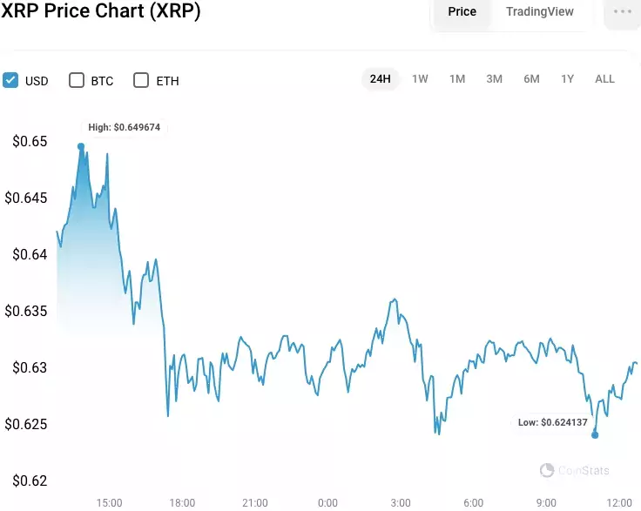Image resolution: width=641 pixels, height=511 pixels.
Task: Click the price peak near 3:00
Action: 395,299
